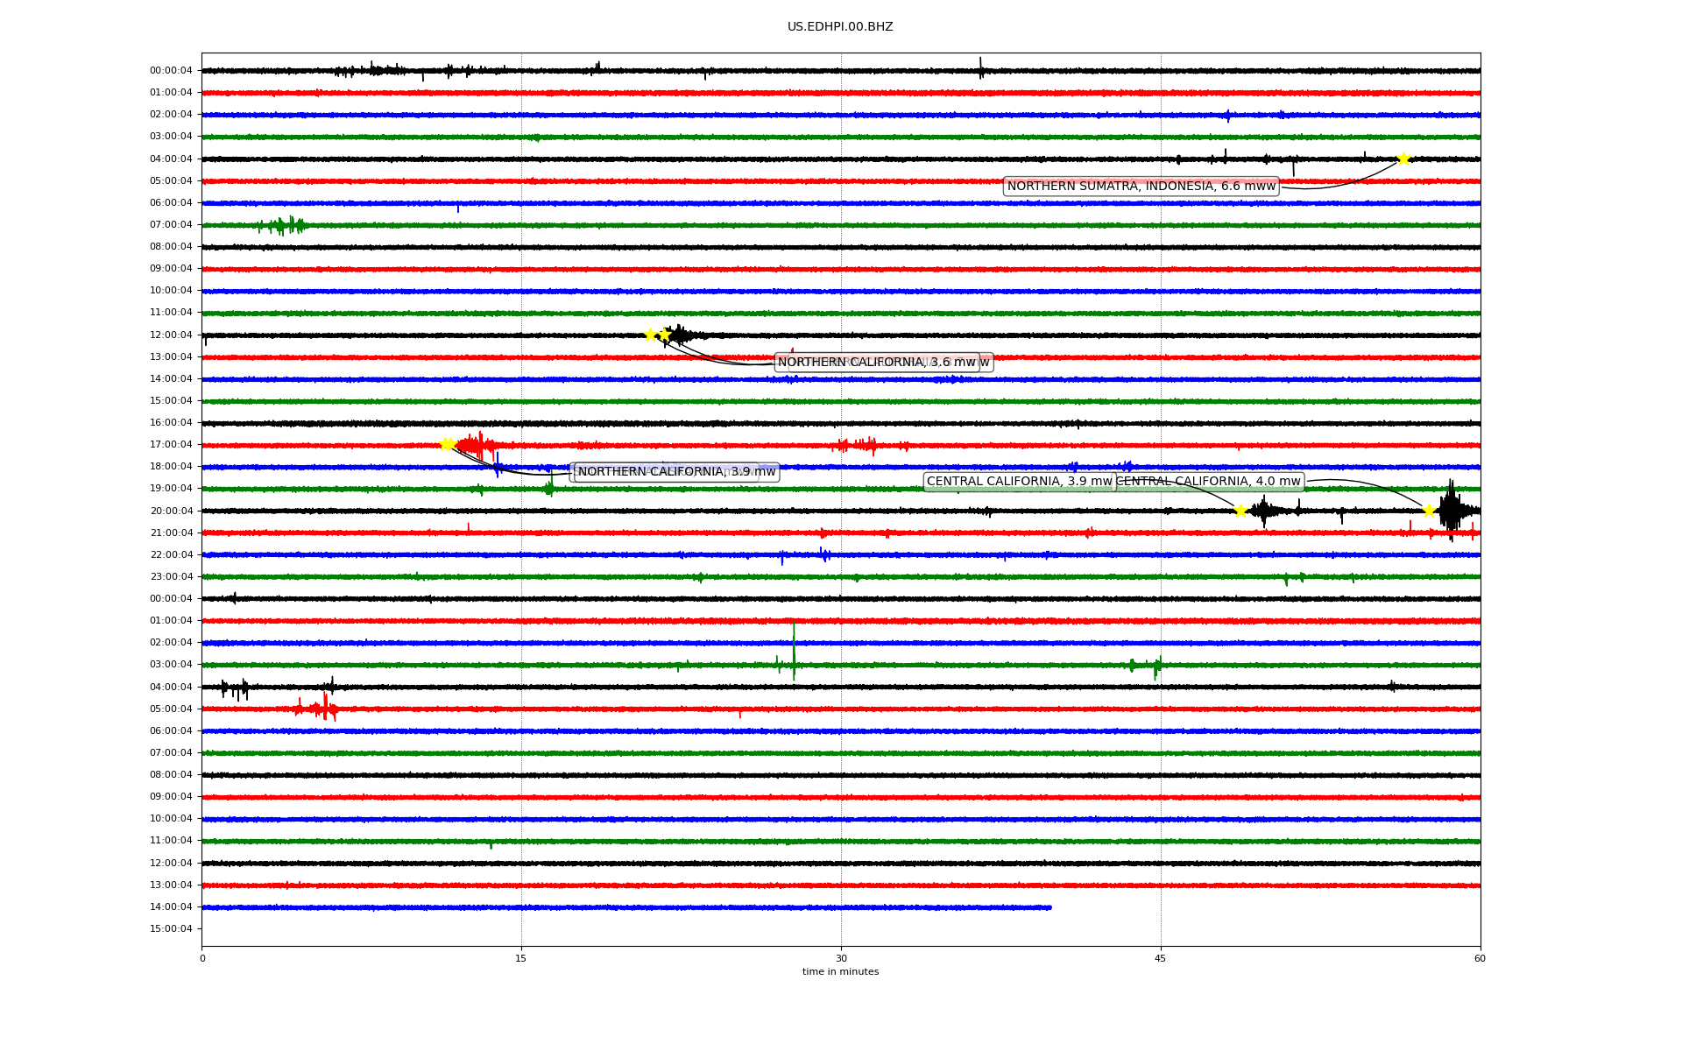Click the yellow star on the 17:00:04 trace
Image resolution: width=1682 pixels, height=1051 pixels.
click(x=447, y=444)
